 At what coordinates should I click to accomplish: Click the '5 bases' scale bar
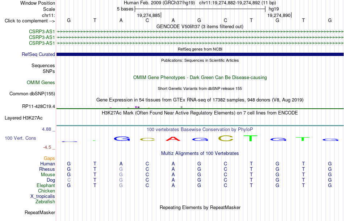[200, 9]
